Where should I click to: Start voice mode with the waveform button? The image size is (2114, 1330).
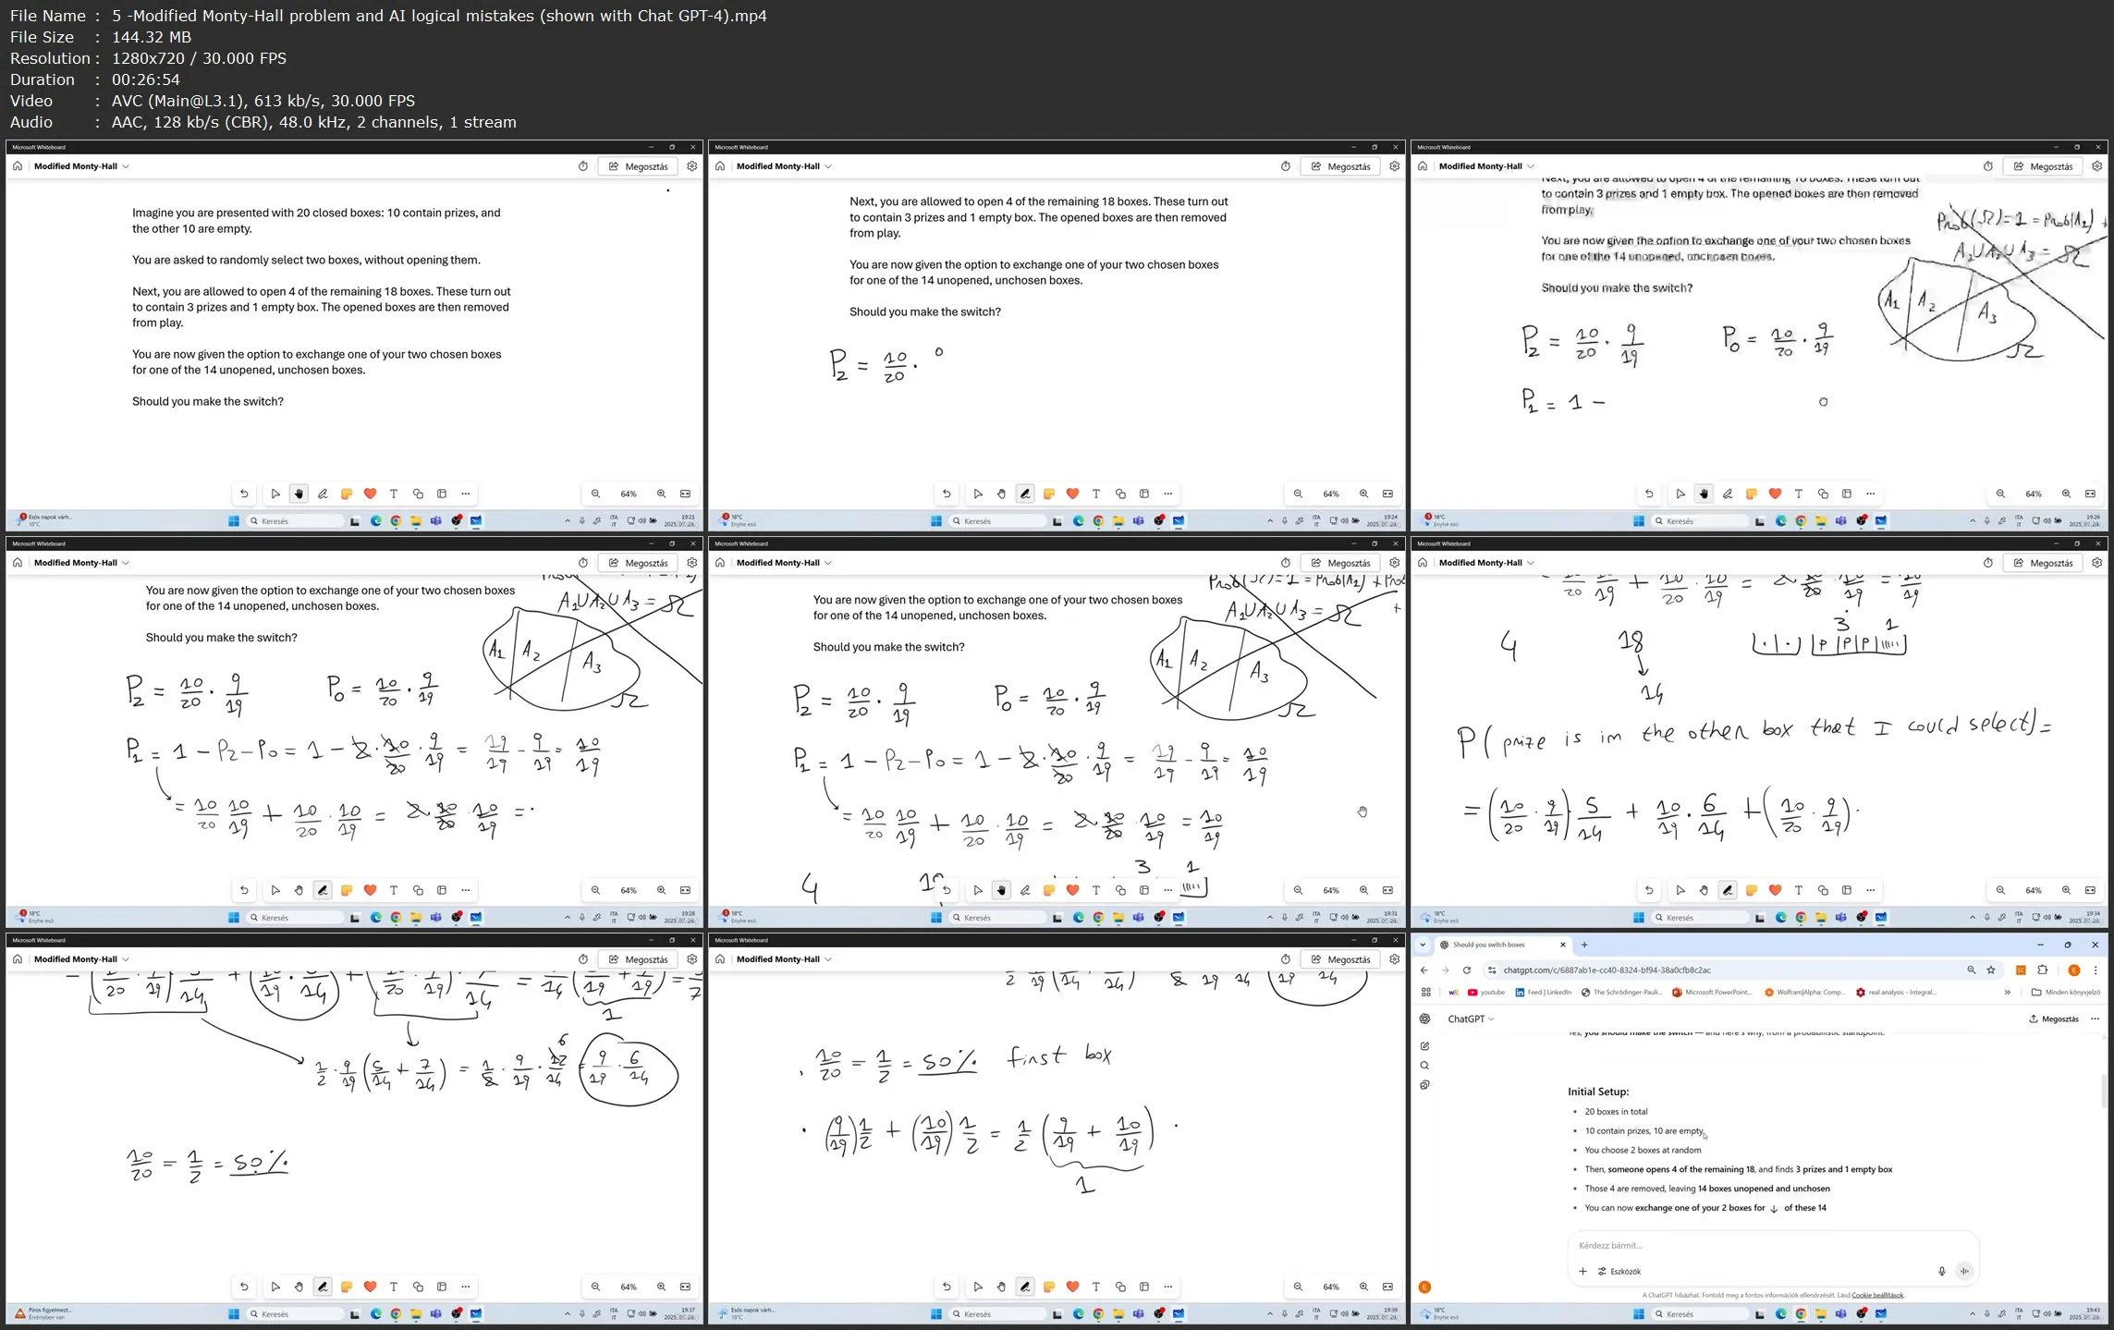pos(1964,1271)
